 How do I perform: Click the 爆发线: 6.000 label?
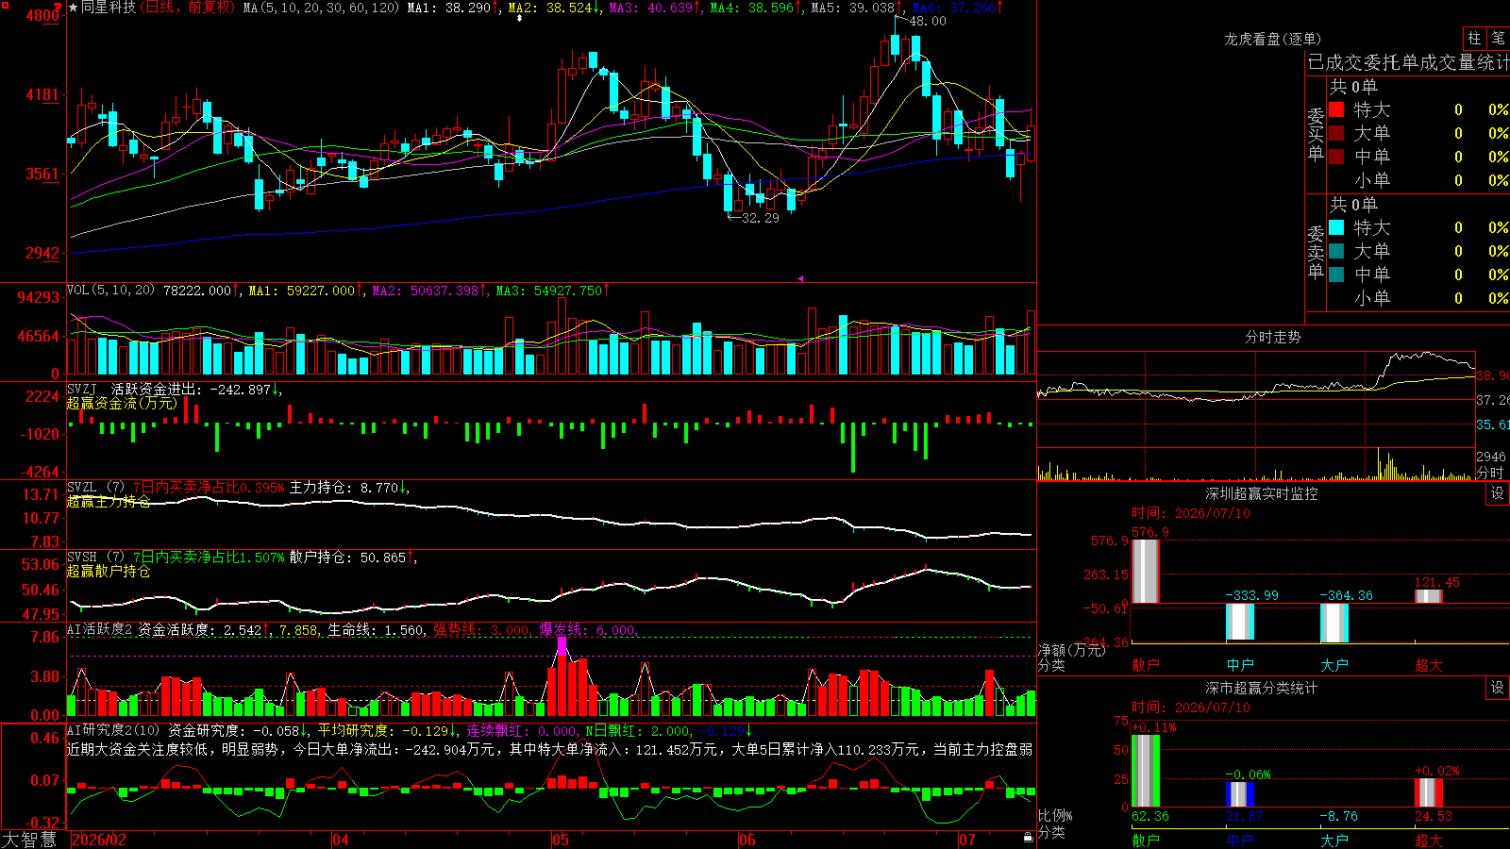pos(588,629)
